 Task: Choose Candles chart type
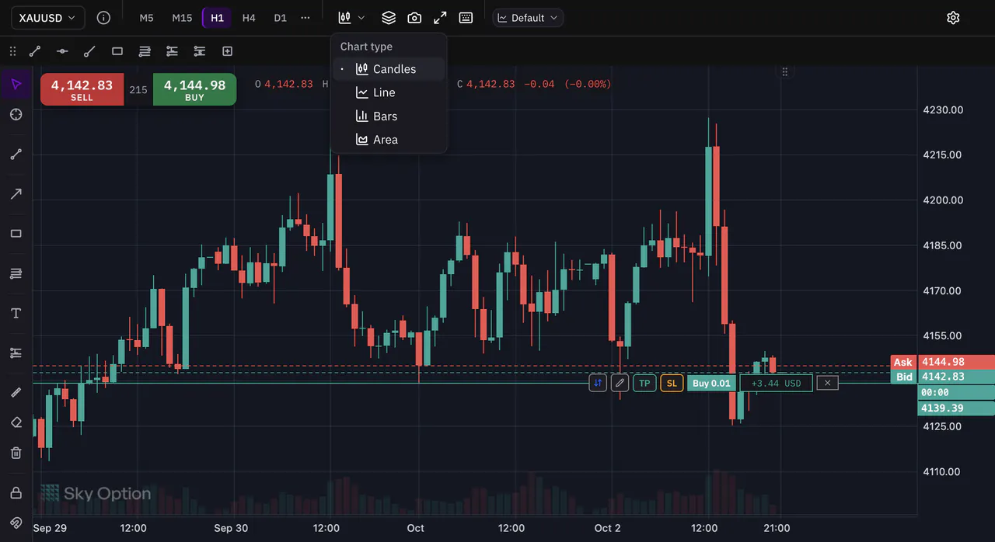[389, 69]
